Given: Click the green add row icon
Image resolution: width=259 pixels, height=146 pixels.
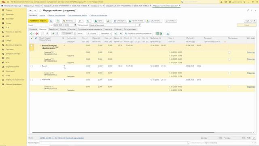Looking at the screenshot, I should (31, 34).
